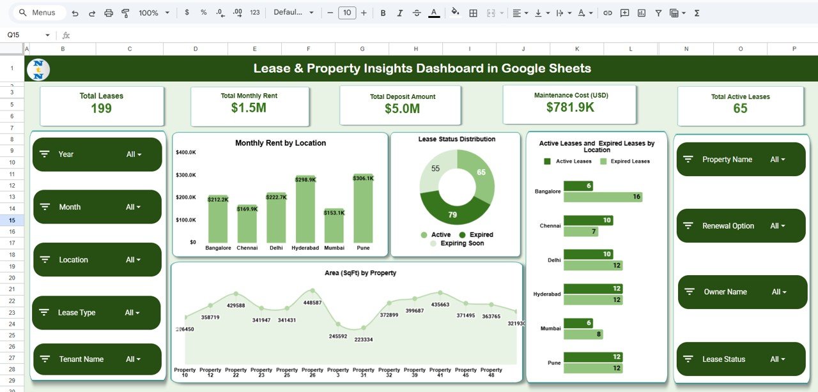Viewport: 818px width, 392px height.
Task: Apply the Format as currency icon
Action: [187, 12]
